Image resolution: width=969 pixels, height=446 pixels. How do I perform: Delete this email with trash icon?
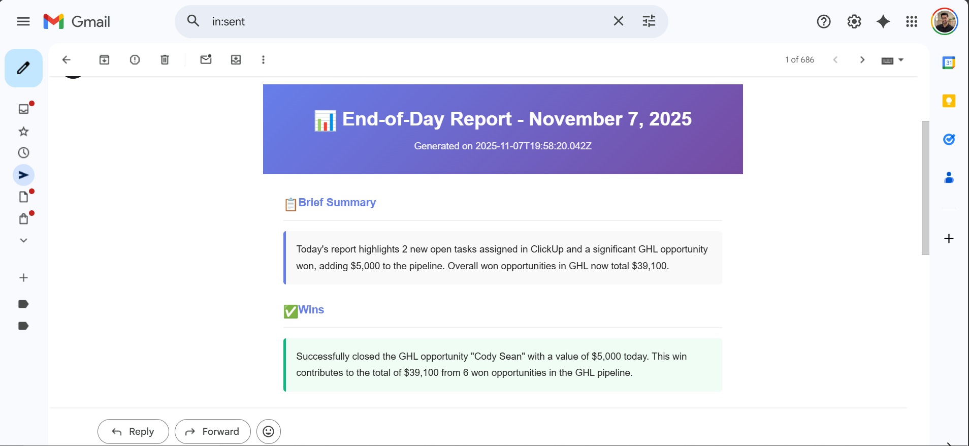(165, 60)
